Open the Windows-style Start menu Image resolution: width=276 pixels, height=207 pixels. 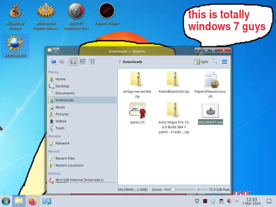[6, 201]
